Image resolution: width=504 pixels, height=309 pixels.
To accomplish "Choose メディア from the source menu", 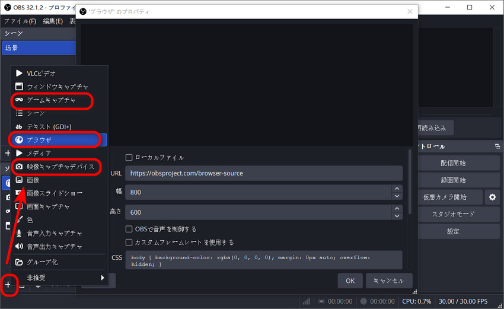I will pyautogui.click(x=59, y=154).
